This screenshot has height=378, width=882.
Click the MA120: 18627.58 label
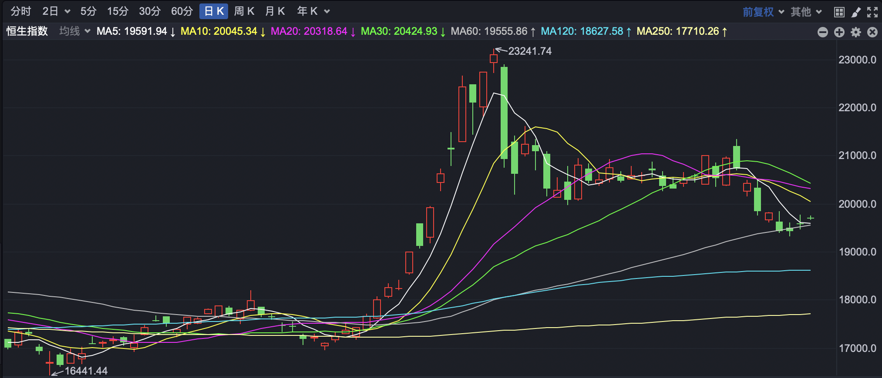pyautogui.click(x=586, y=31)
